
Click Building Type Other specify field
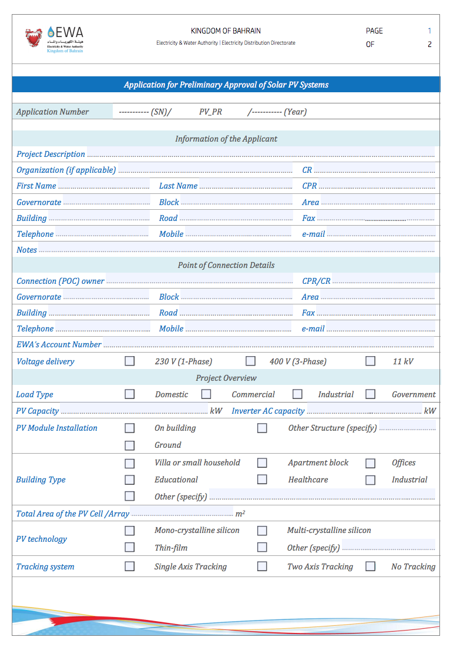pos(322,495)
